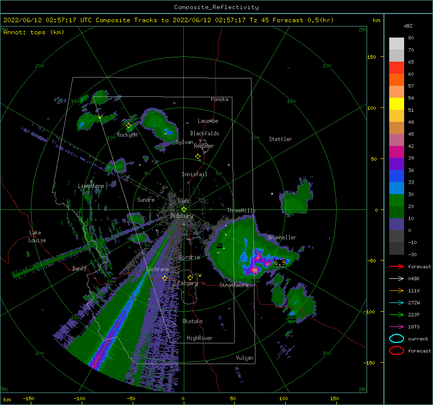
Task: Click the Banff label
Action: tap(79, 268)
